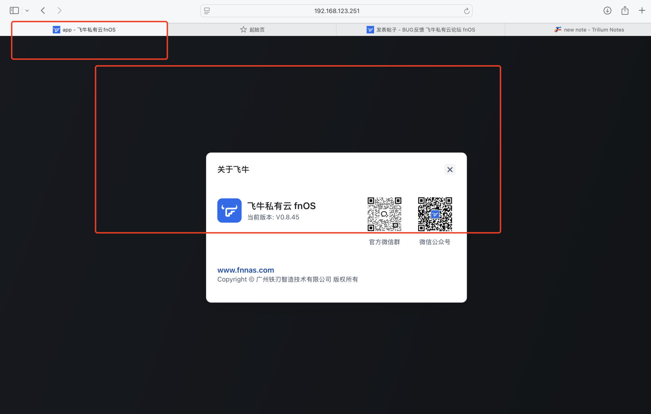Switch to the 发表帖子 - BUG反馈 forum tab
The width and height of the screenshot is (651, 414).
[421, 30]
